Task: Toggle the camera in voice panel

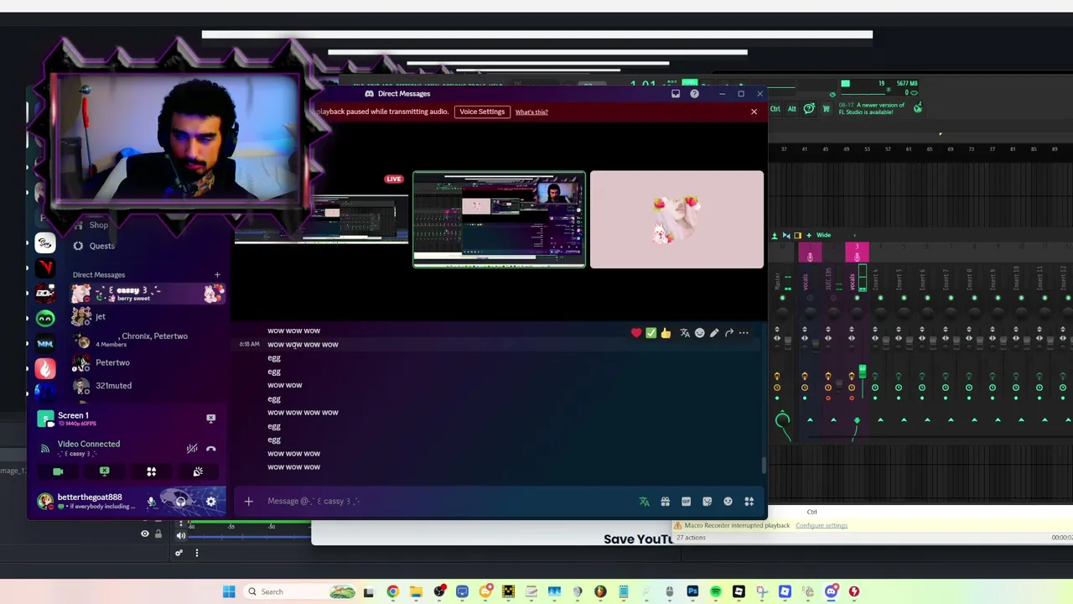Action: (x=58, y=471)
